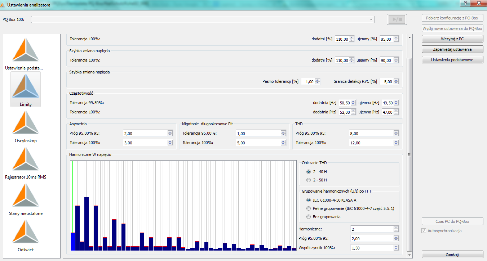Click the Asymetria Próg value 2,00
The image size is (487, 261).
tap(145, 133)
